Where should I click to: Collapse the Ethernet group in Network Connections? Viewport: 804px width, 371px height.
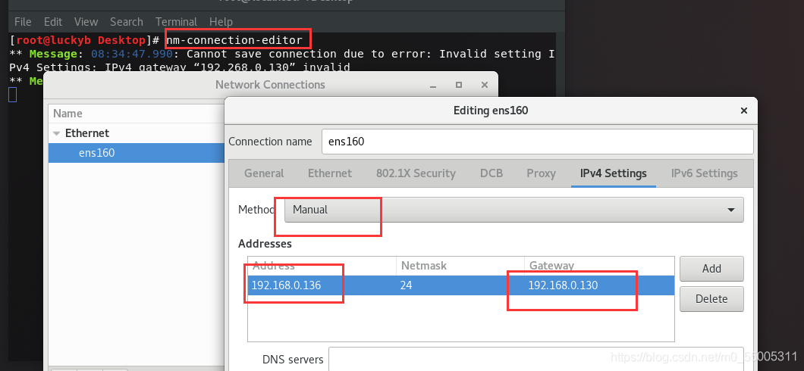(x=56, y=133)
